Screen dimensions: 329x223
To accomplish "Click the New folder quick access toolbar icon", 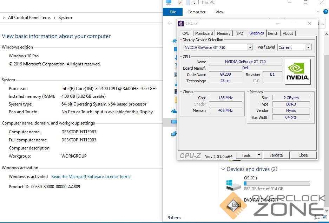I will pos(188,2).
